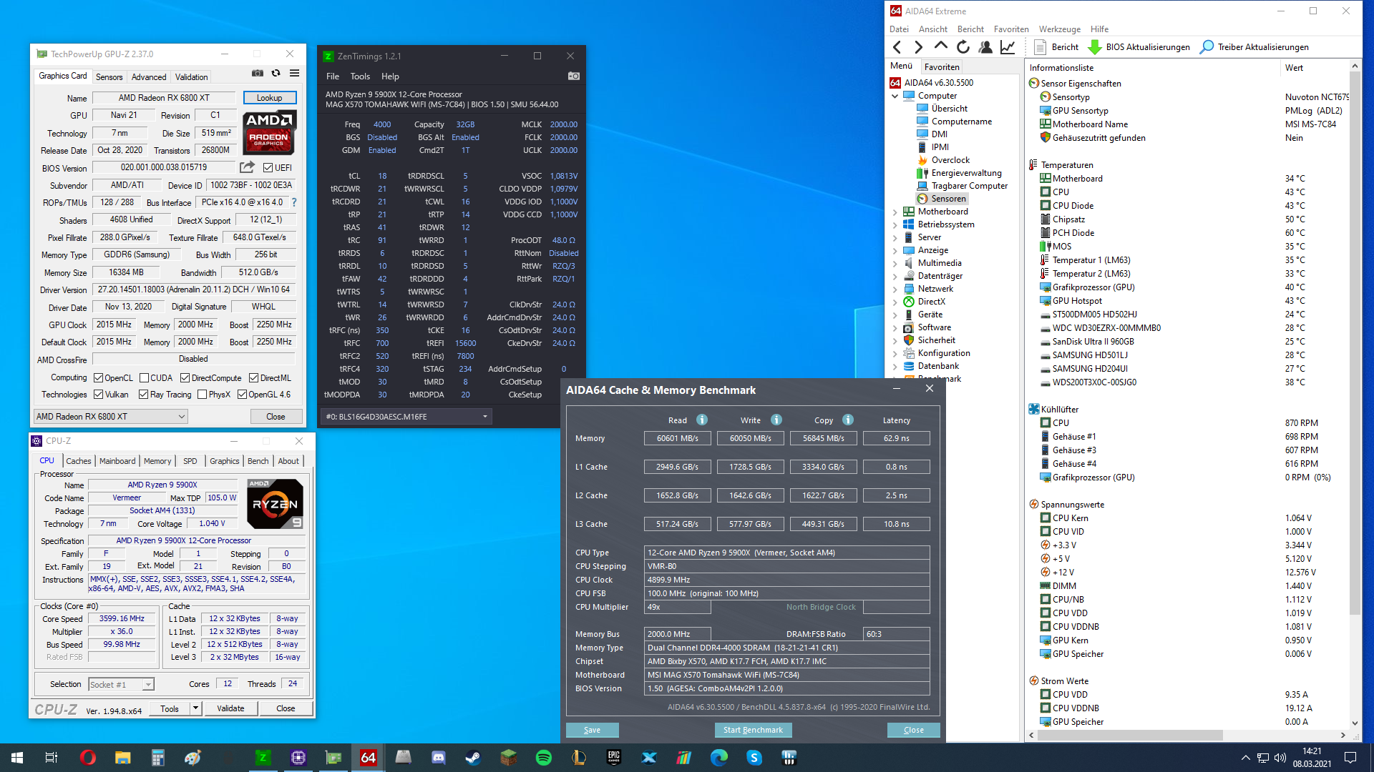Image resolution: width=1374 pixels, height=772 pixels.
Task: Click BIOS Aktualisierungen green arrow icon
Action: coord(1094,47)
